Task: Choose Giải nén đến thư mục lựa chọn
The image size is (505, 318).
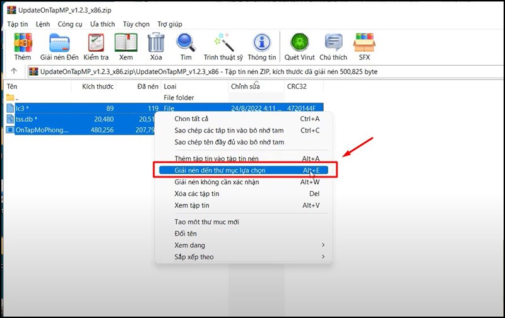Action: click(244, 170)
